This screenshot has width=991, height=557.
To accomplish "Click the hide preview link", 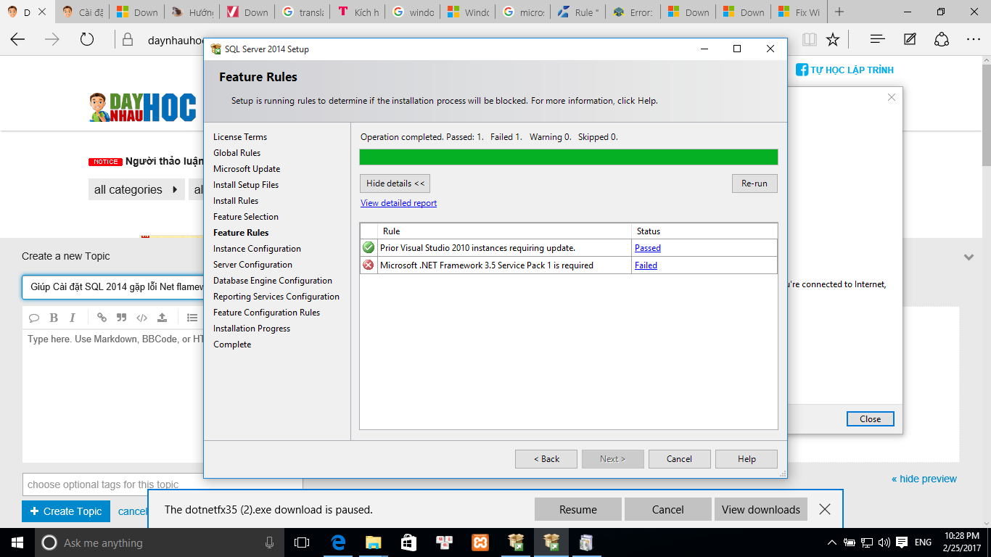I will tap(924, 479).
